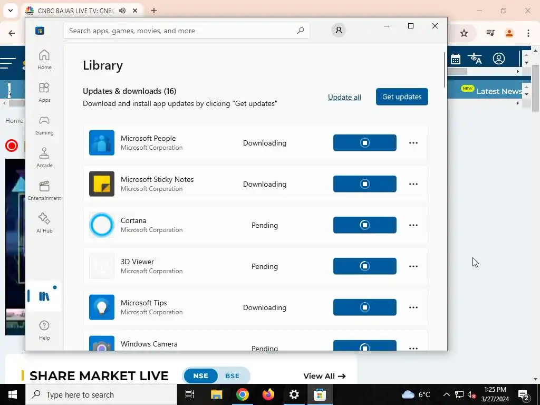The height and width of the screenshot is (405, 540).
Task: Click the search magnifier icon in Store
Action: click(x=301, y=31)
